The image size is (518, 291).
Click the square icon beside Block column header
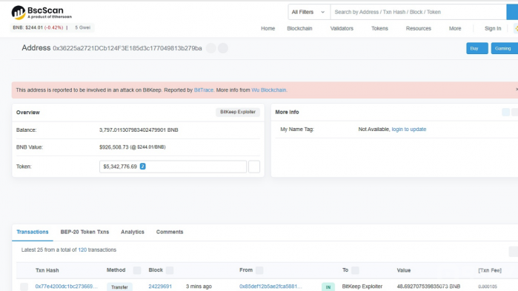click(x=170, y=270)
